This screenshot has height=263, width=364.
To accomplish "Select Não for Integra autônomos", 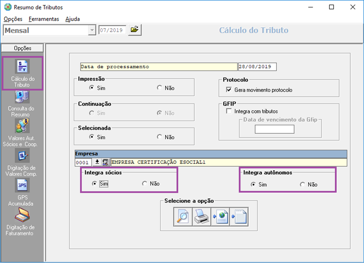I will coord(302,184).
